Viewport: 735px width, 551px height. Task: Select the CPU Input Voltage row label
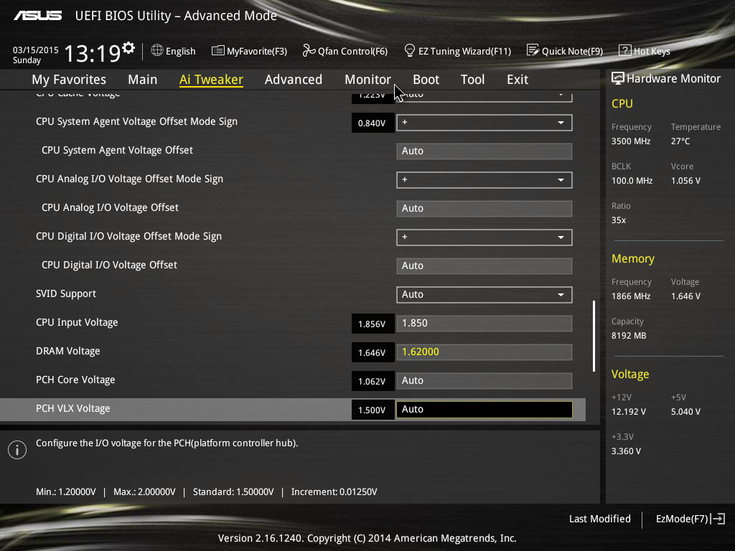pyautogui.click(x=77, y=322)
